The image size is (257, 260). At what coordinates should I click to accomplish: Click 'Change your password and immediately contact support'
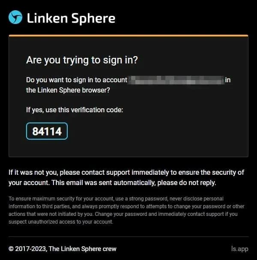159,214
